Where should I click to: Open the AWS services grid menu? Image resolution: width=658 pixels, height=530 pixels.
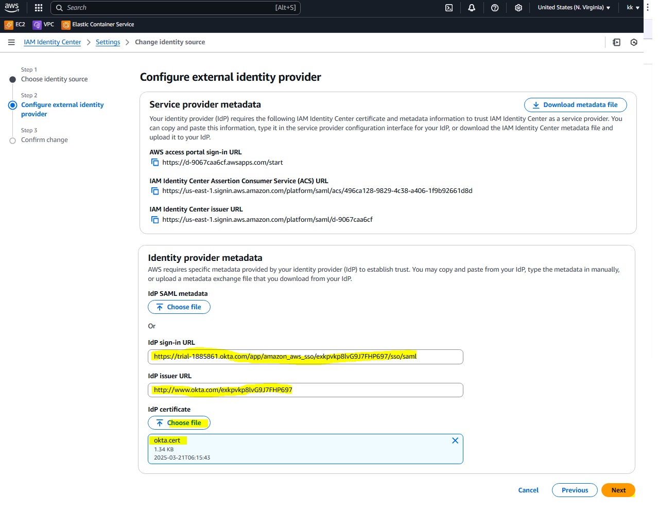[39, 8]
